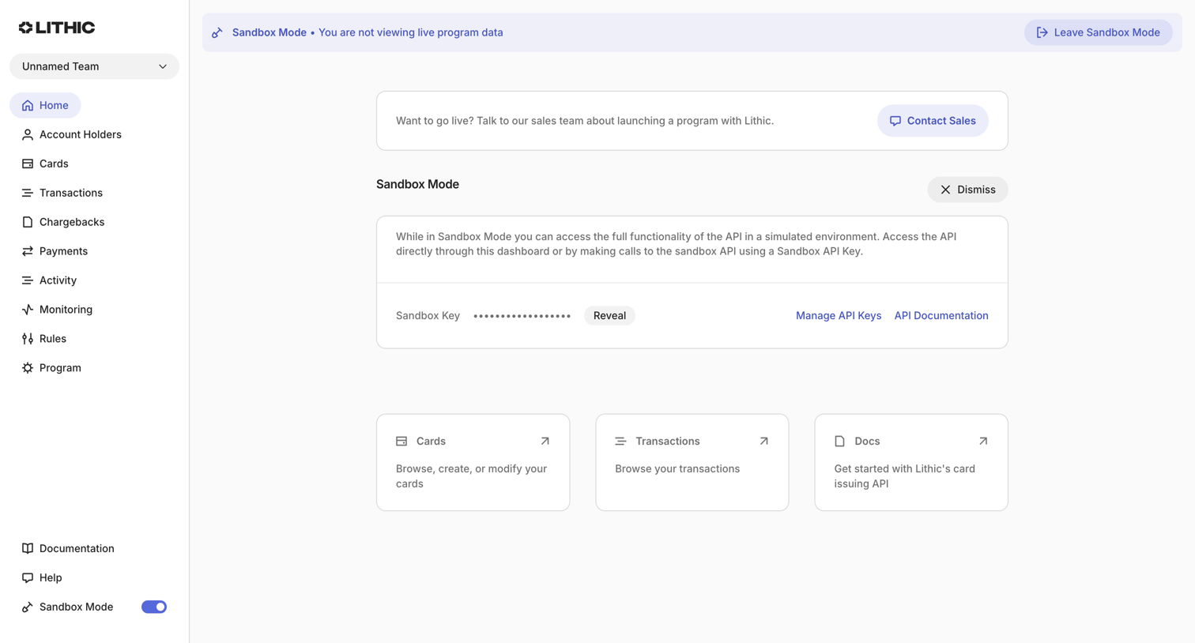The width and height of the screenshot is (1195, 643).
Task: Click the Monitoring pulse icon
Action: [x=28, y=310]
